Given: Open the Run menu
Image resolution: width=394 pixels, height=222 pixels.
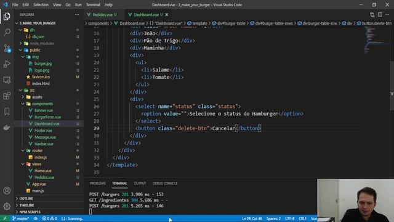Looking at the screenshot, I should pyautogui.click(x=78, y=5).
